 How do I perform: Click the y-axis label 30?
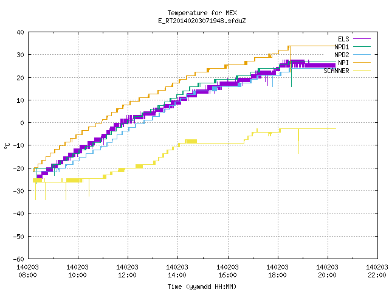[20, 55]
